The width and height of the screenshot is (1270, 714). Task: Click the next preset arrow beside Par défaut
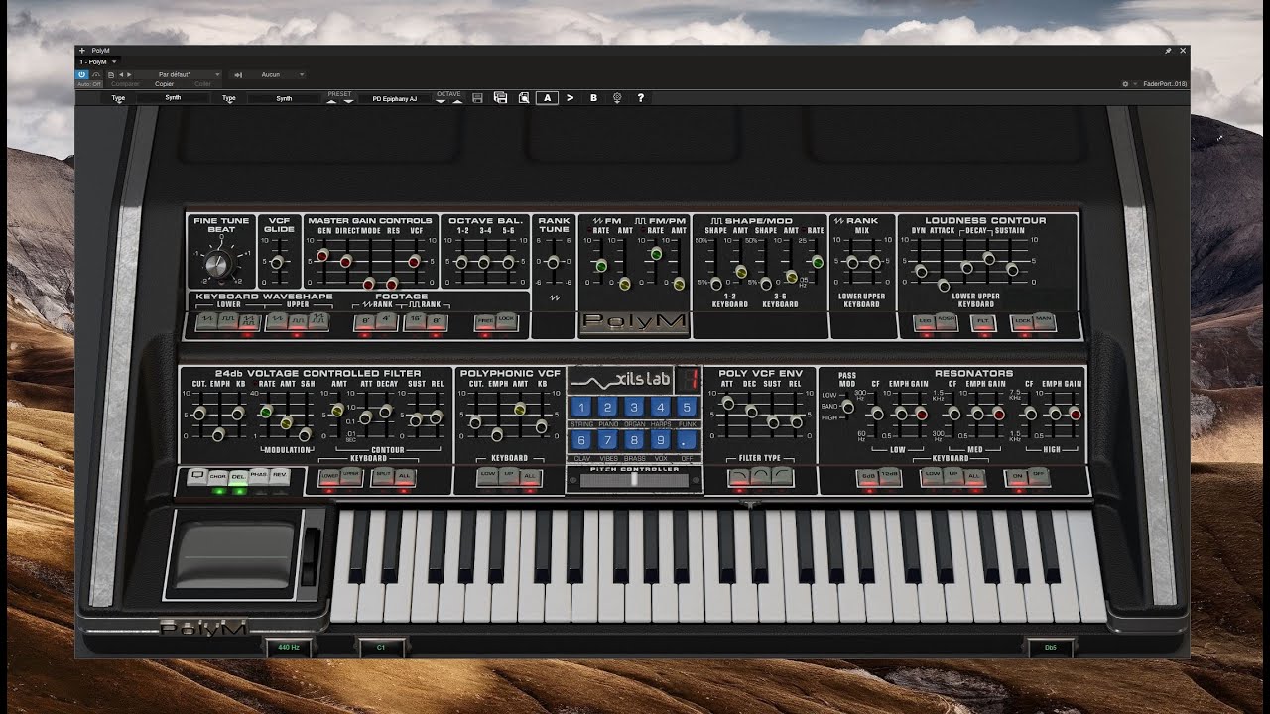tap(130, 74)
